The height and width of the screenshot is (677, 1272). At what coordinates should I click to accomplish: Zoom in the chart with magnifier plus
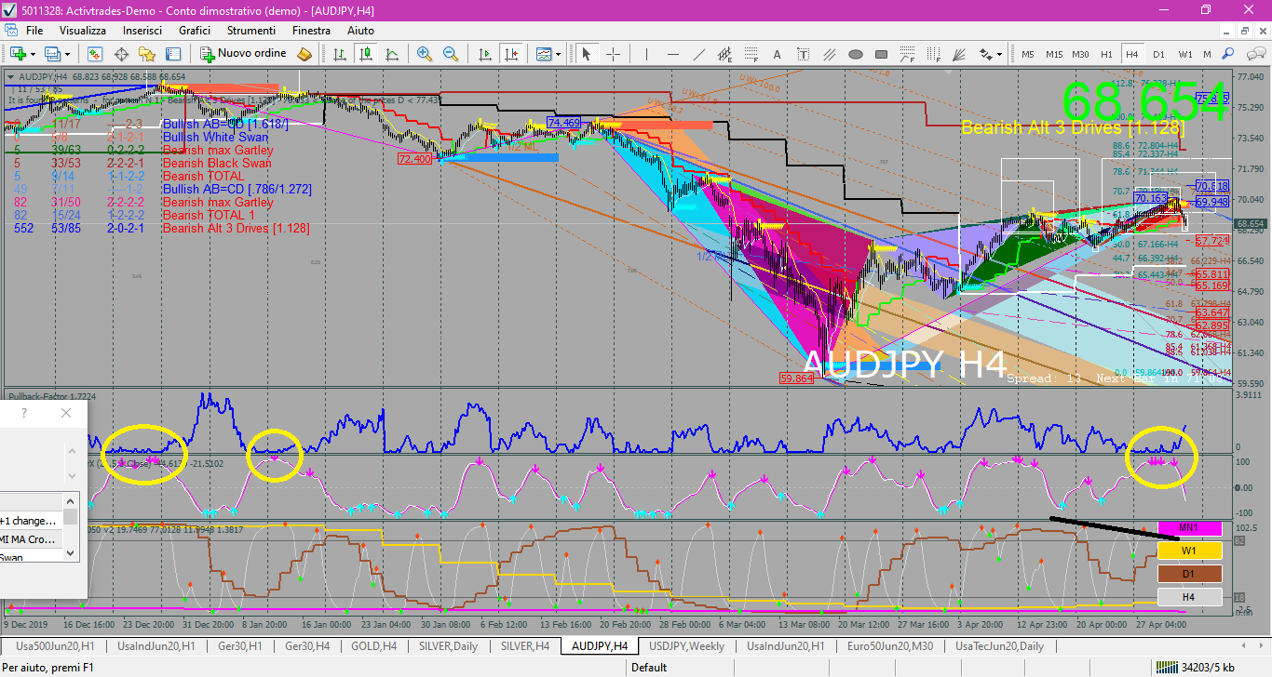(425, 54)
